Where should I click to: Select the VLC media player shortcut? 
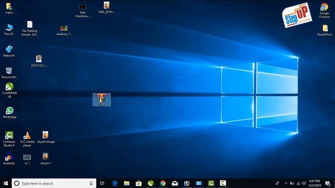[27, 139]
